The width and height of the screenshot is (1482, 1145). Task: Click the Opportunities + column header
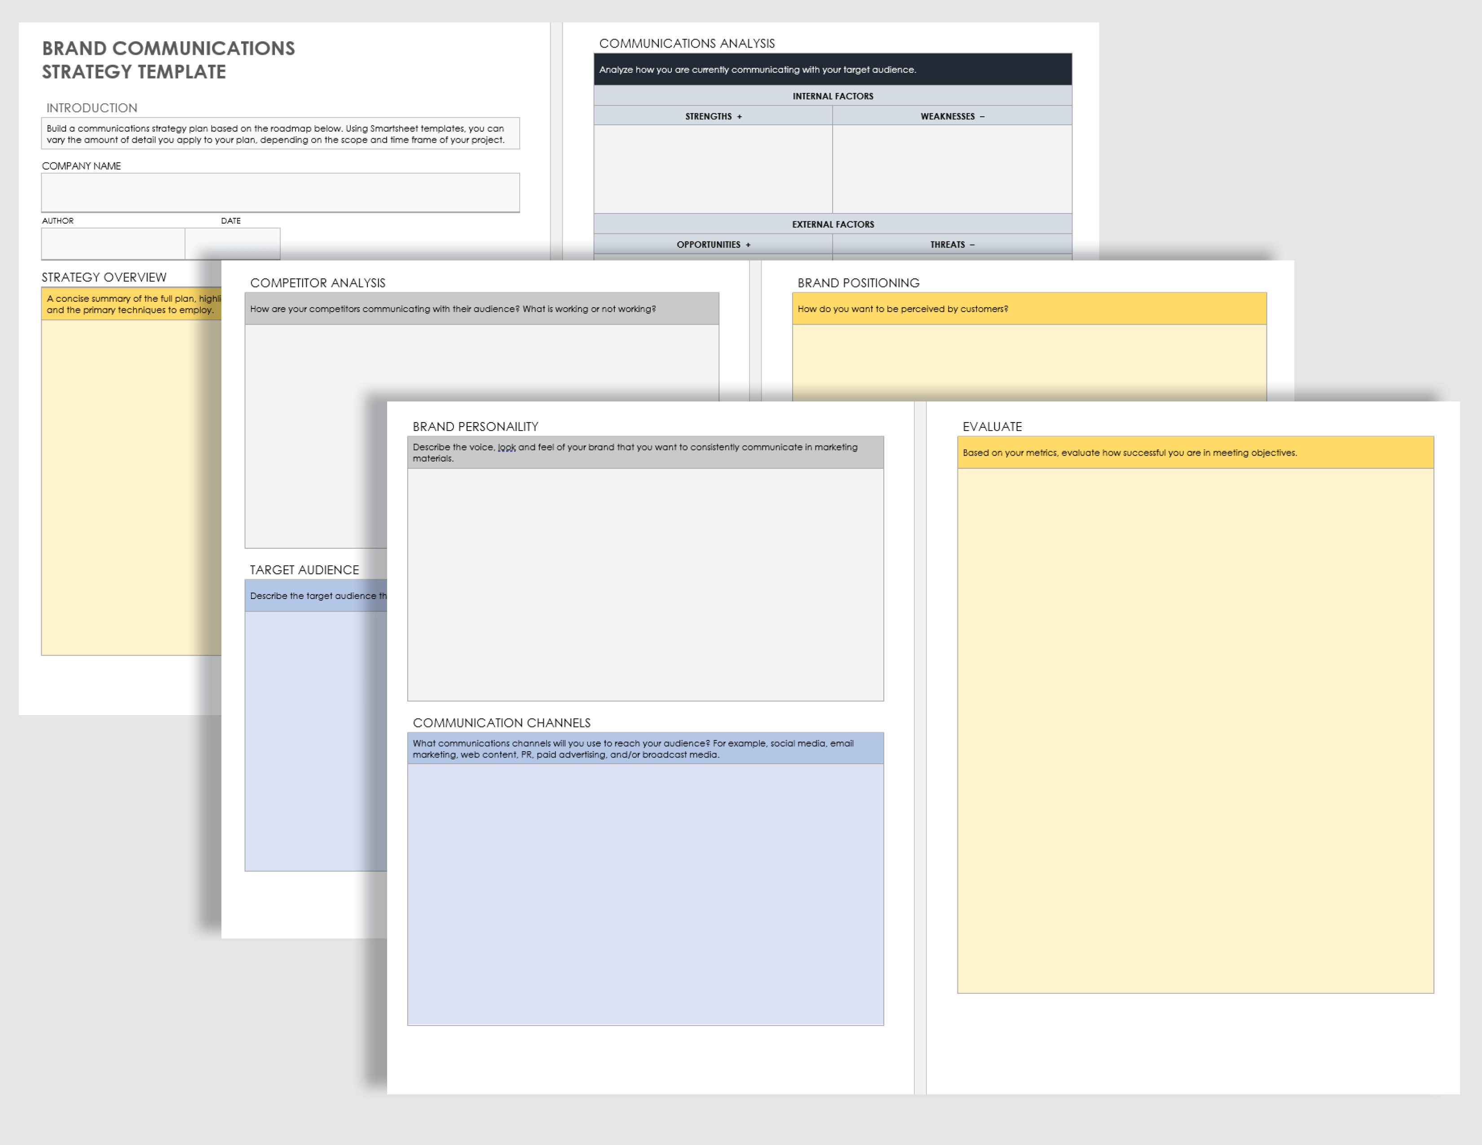click(713, 244)
